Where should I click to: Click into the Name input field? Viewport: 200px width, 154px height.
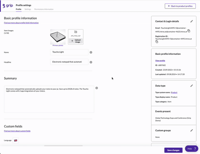click(x=69, y=52)
